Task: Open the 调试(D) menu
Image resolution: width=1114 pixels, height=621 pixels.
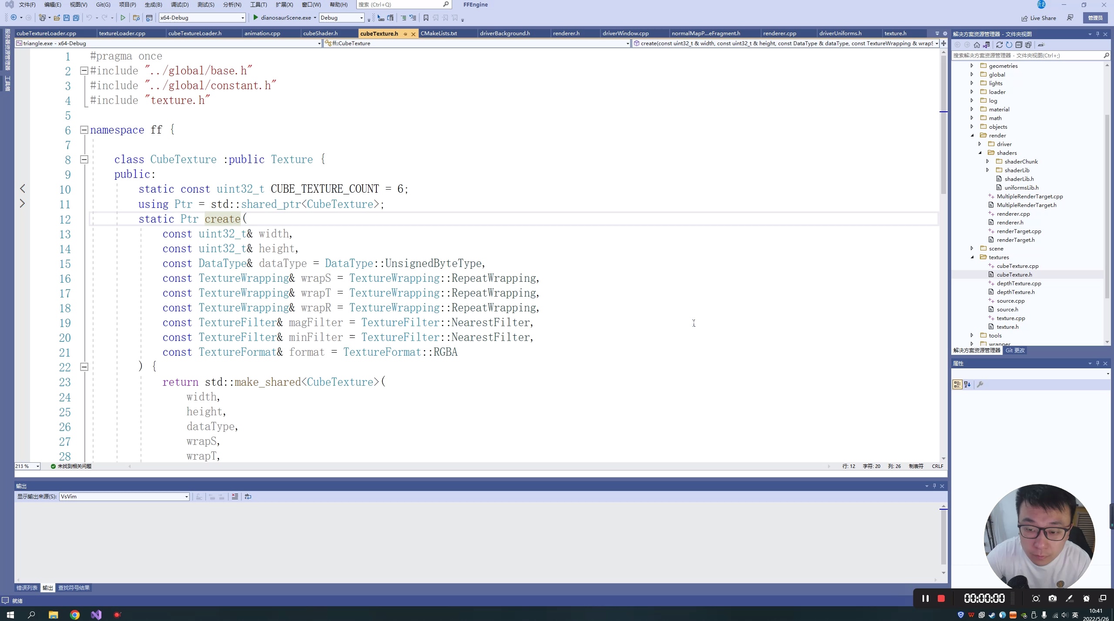Action: [x=180, y=4]
